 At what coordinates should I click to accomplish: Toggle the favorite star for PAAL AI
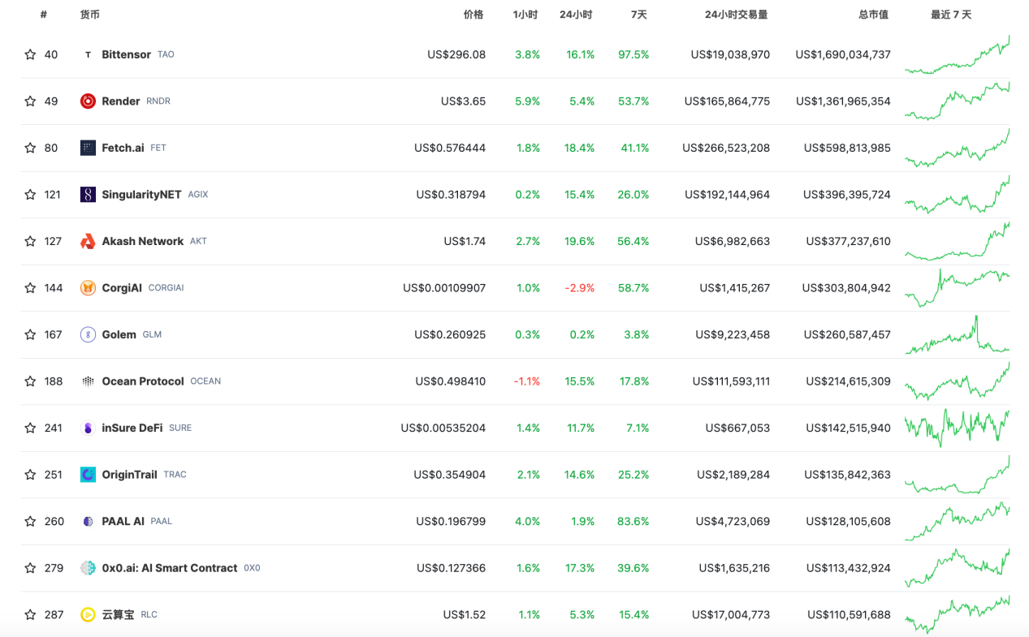pos(30,521)
